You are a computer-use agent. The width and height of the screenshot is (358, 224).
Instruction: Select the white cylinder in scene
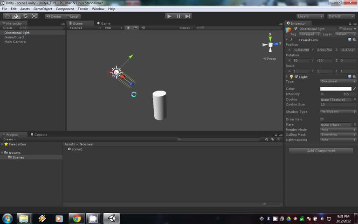click(159, 105)
